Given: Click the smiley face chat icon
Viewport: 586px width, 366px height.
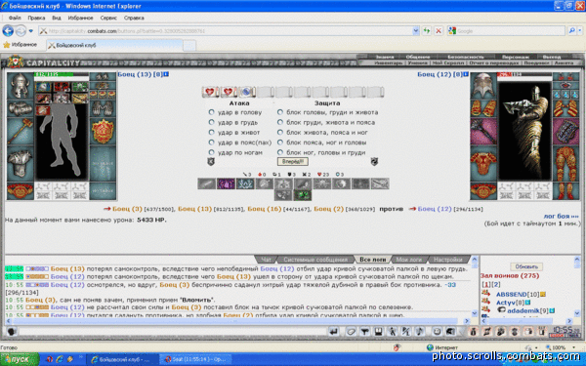Looking at the screenshot, I should [x=437, y=331].
